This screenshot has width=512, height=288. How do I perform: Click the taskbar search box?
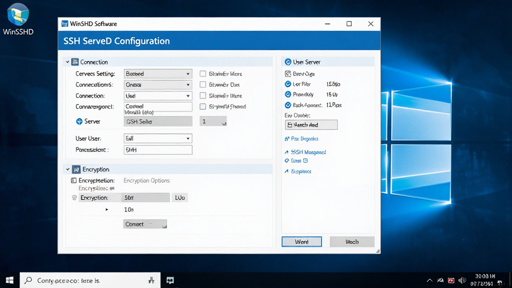pyautogui.click(x=90, y=280)
